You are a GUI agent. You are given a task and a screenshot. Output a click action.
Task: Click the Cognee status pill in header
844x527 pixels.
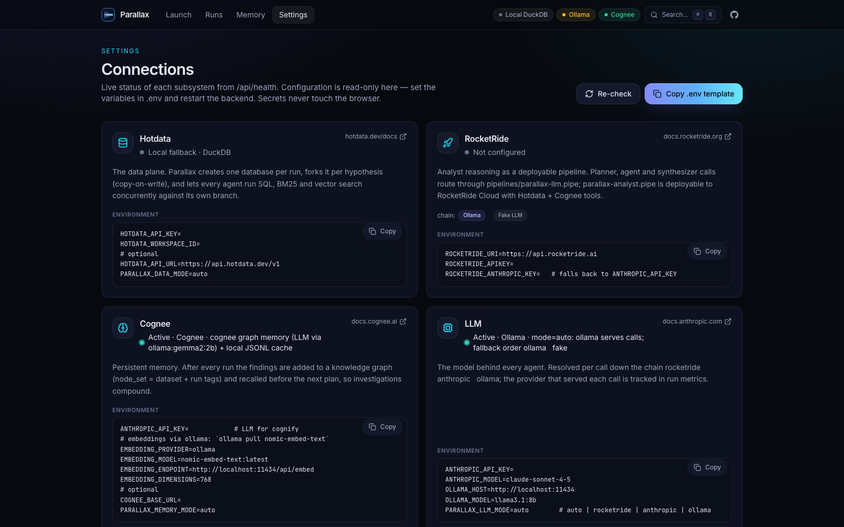pyautogui.click(x=619, y=15)
